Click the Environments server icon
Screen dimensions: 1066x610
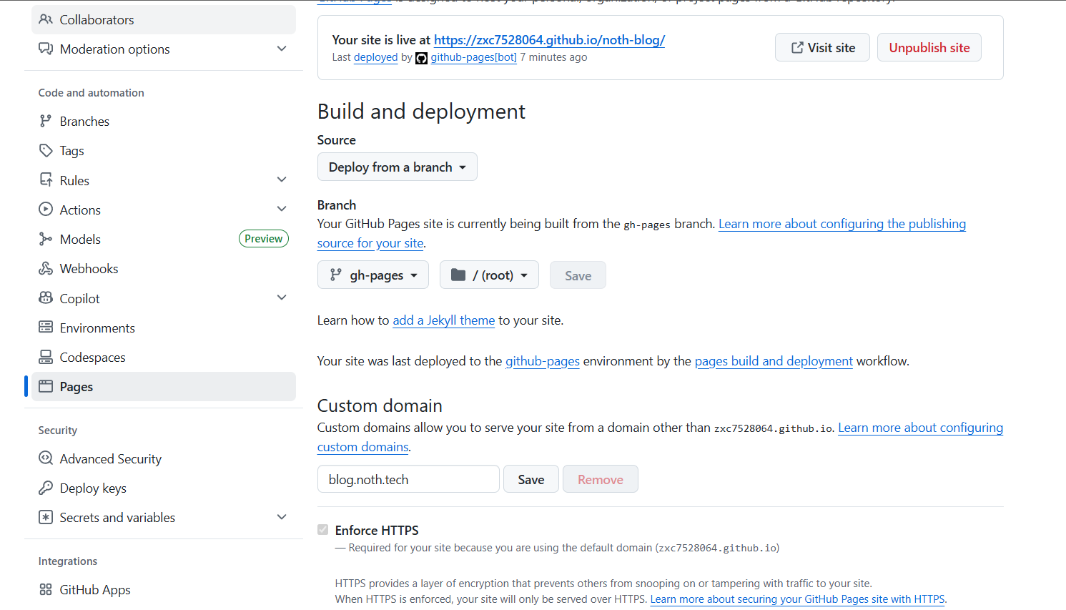point(46,328)
